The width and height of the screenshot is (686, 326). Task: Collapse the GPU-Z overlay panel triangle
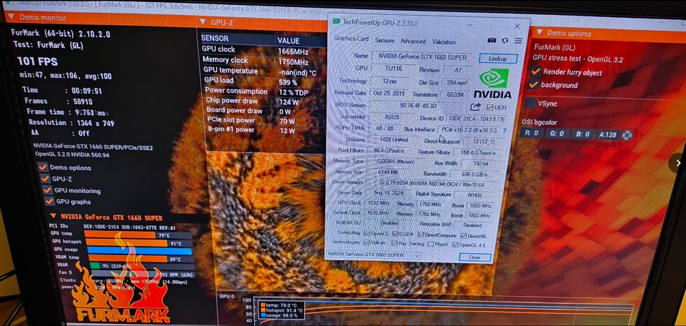point(203,21)
